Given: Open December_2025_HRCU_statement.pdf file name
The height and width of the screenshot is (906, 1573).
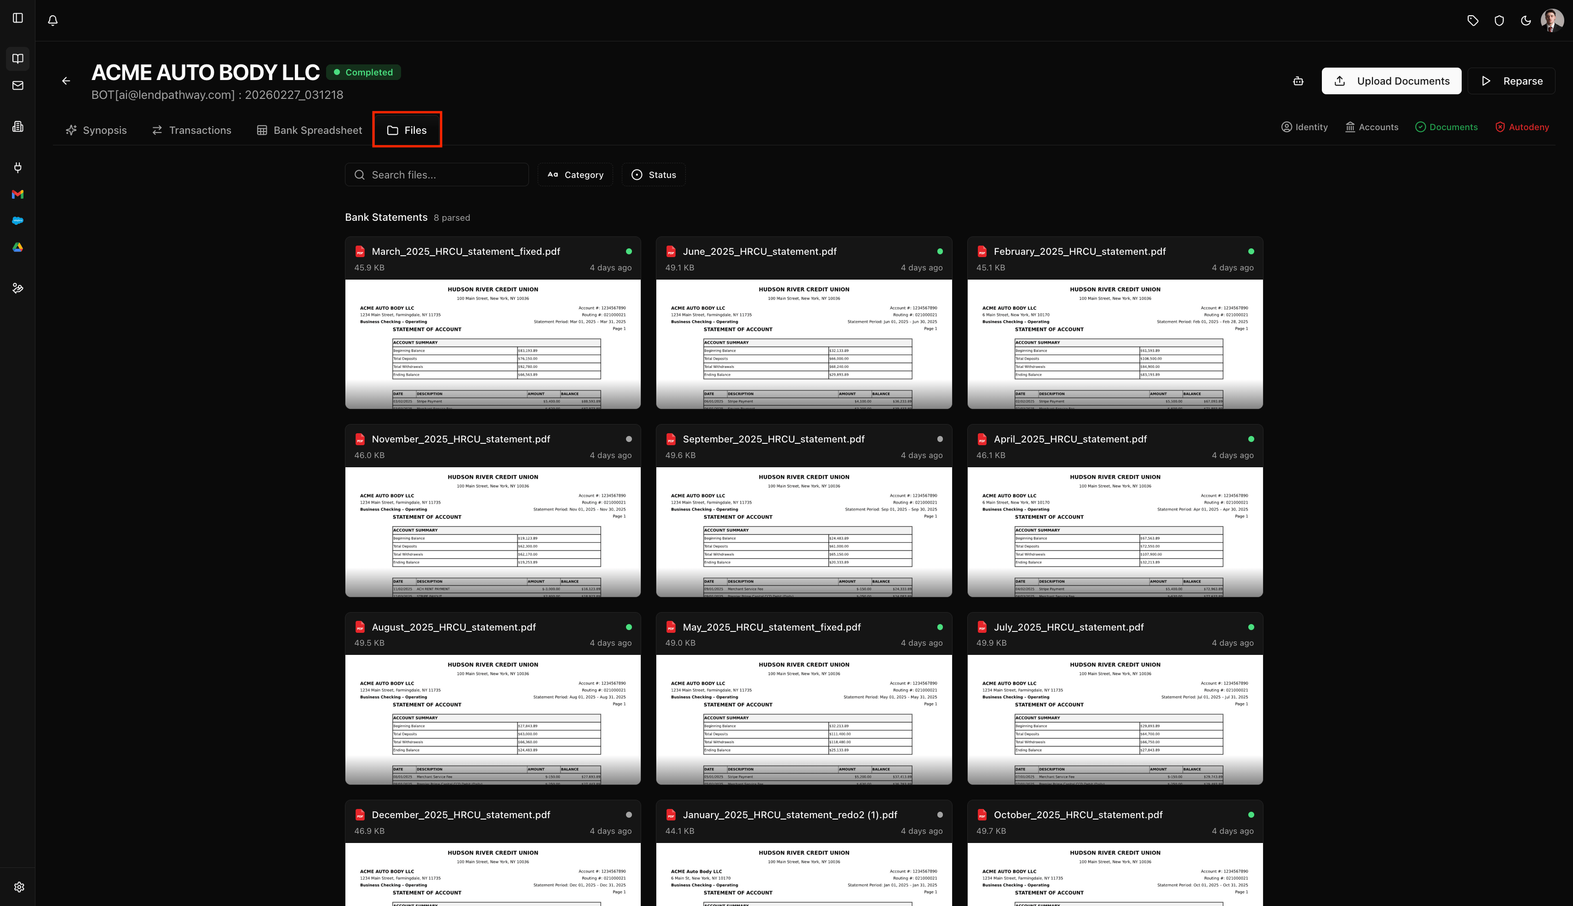Looking at the screenshot, I should click(x=461, y=814).
